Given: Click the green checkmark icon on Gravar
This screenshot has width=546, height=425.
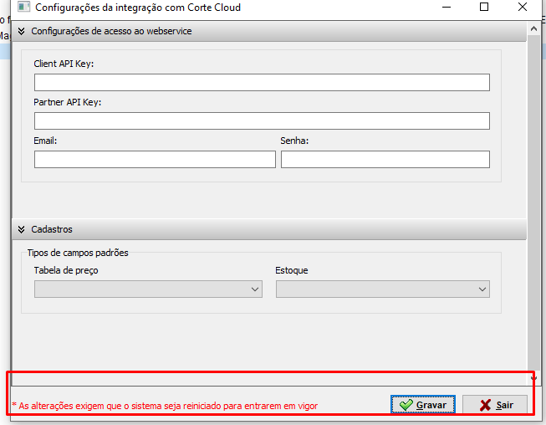Looking at the screenshot, I should pos(406,405).
